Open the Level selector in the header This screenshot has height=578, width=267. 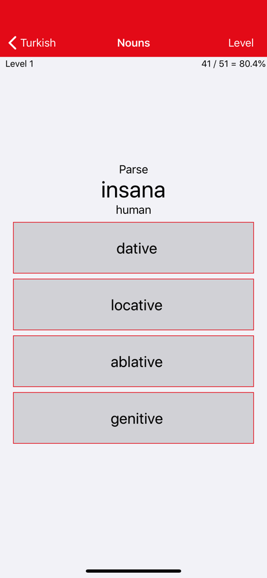click(x=241, y=43)
